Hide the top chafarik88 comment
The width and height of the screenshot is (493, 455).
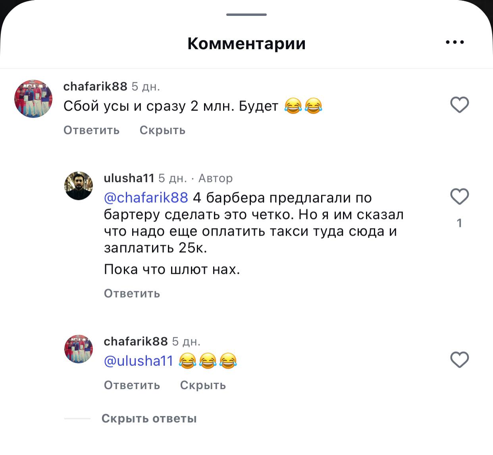[x=163, y=130]
